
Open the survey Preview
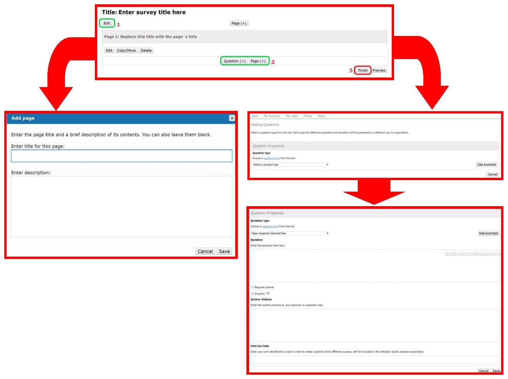coord(379,70)
